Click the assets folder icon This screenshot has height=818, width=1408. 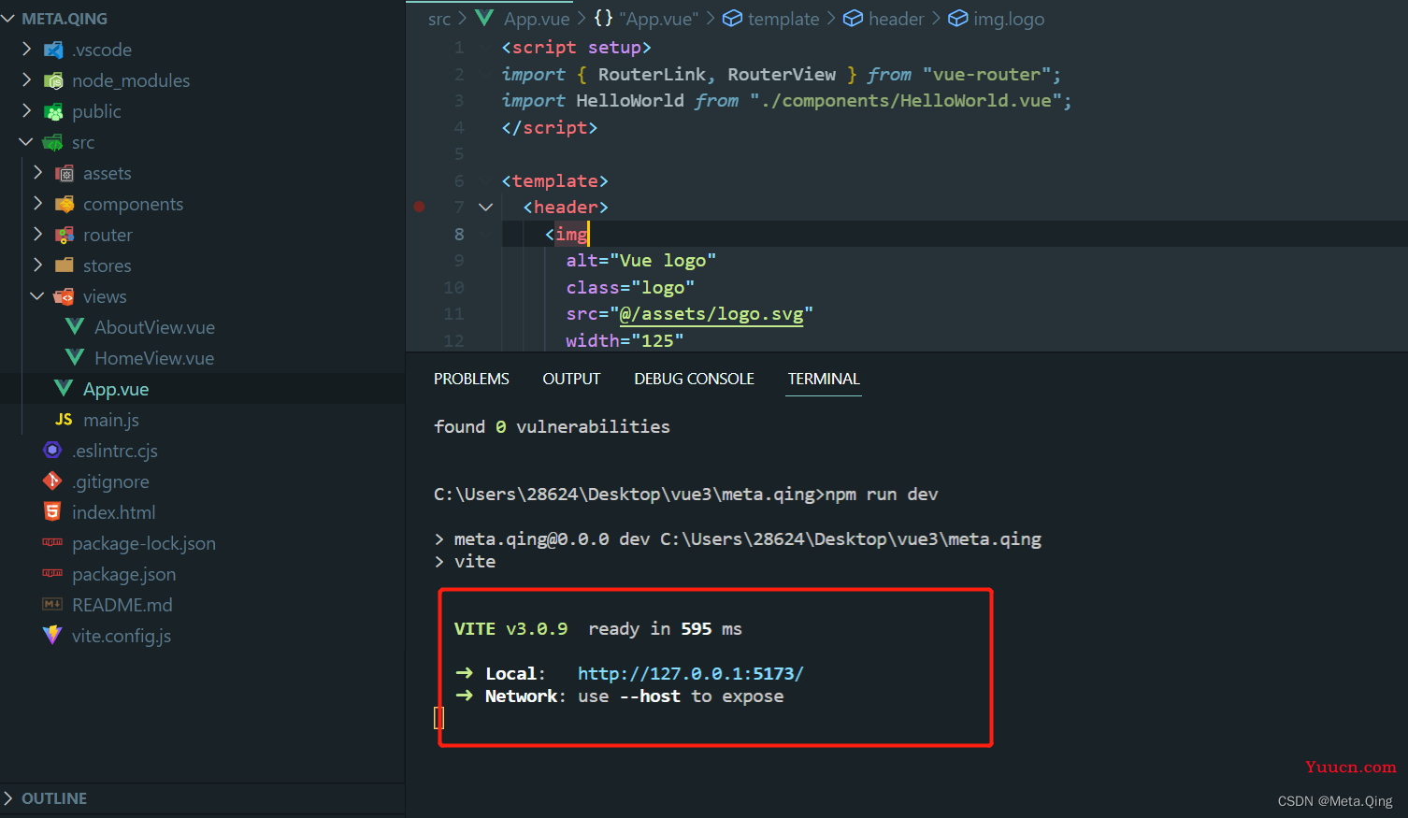point(65,173)
